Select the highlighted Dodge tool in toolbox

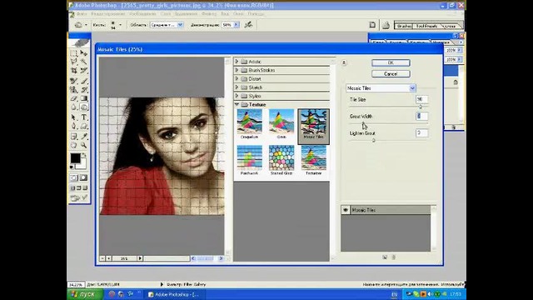pyautogui.click(x=84, y=107)
